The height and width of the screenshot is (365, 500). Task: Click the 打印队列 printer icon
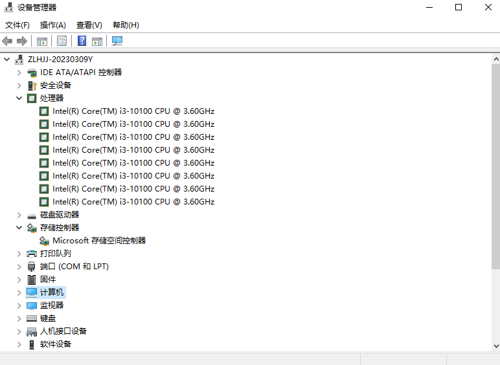click(x=32, y=254)
